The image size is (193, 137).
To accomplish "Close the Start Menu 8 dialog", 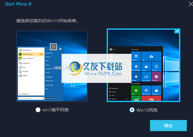I will [191, 4].
